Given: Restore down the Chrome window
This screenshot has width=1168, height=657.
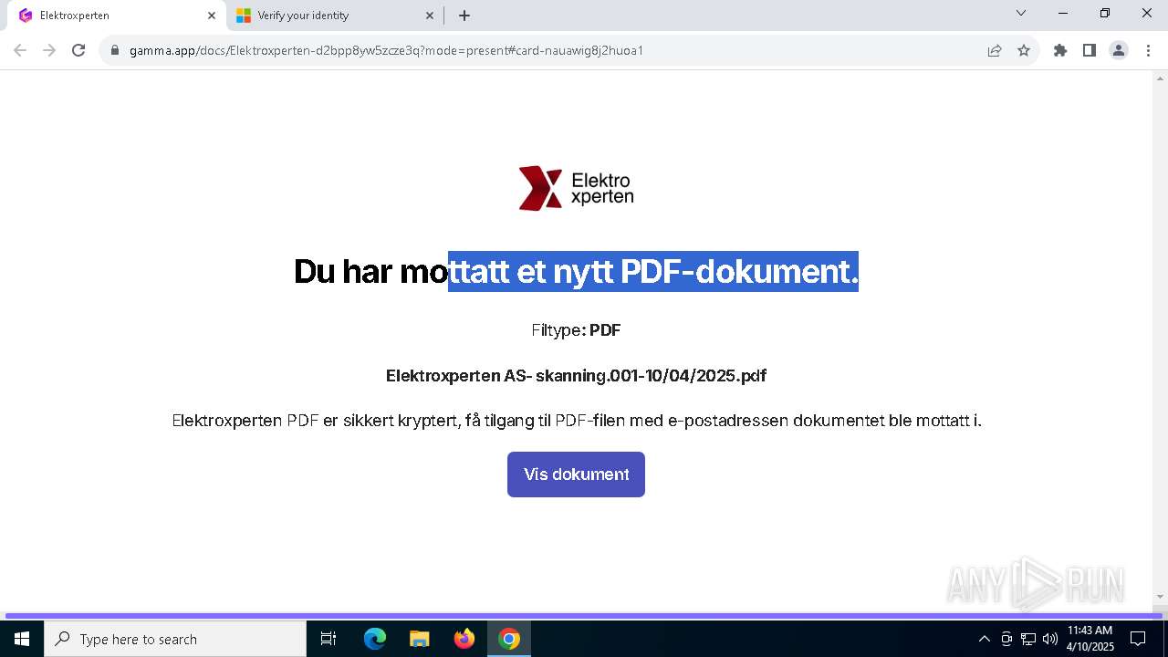Looking at the screenshot, I should [x=1105, y=14].
